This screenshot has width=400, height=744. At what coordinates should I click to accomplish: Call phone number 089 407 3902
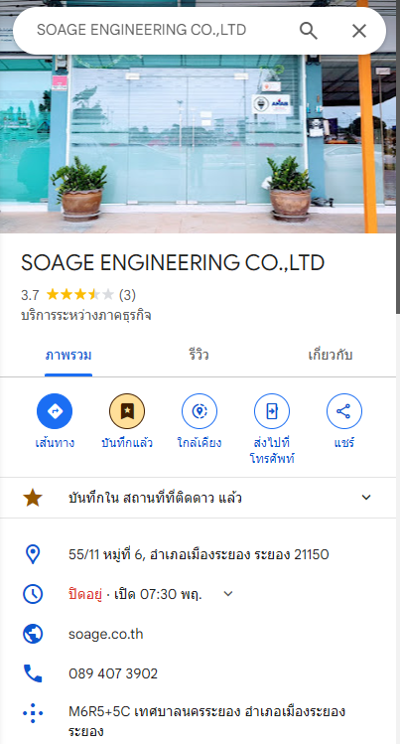[x=113, y=673]
